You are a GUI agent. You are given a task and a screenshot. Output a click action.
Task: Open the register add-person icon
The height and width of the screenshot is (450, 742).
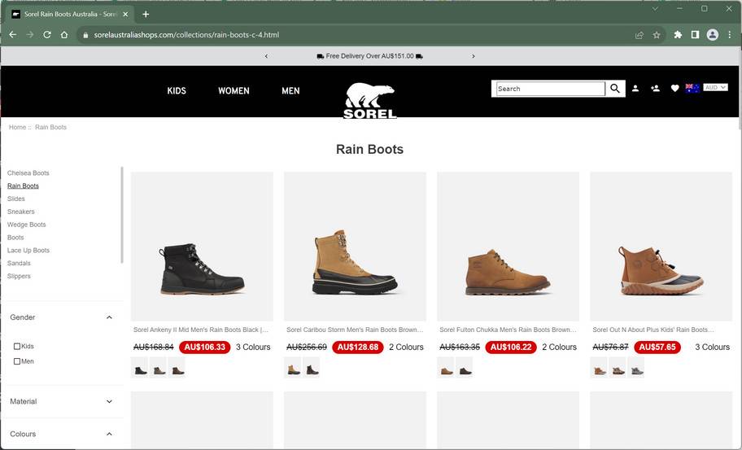[x=656, y=88]
